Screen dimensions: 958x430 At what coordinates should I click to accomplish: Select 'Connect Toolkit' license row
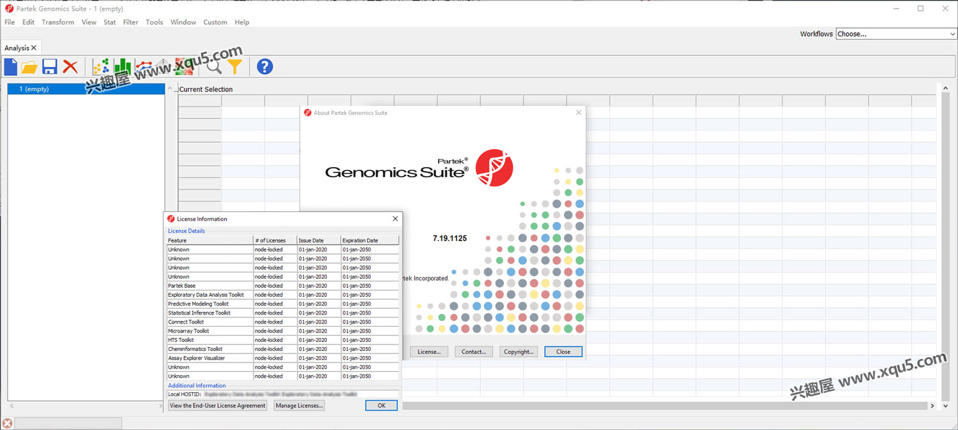click(x=283, y=322)
